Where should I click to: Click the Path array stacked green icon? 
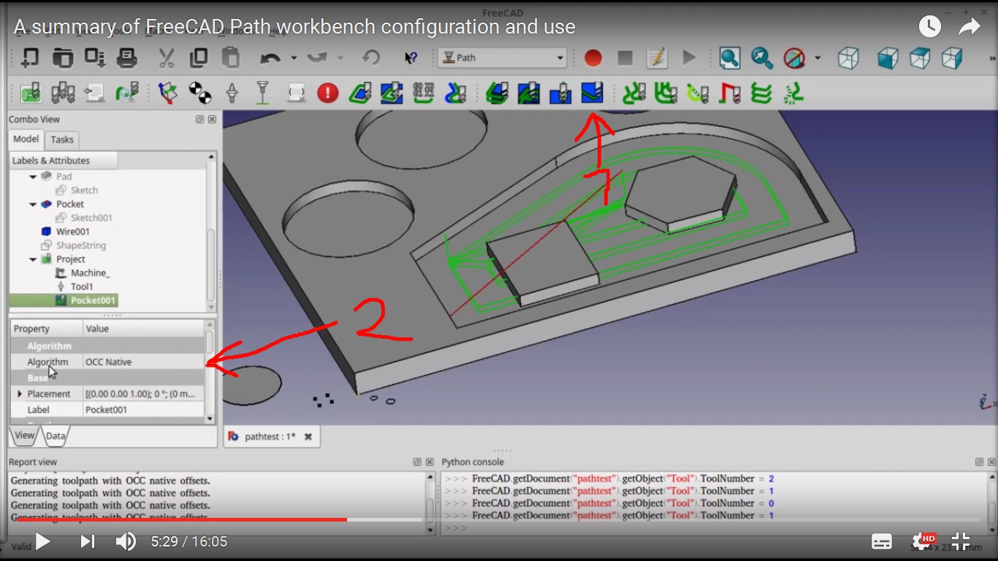[x=761, y=93]
